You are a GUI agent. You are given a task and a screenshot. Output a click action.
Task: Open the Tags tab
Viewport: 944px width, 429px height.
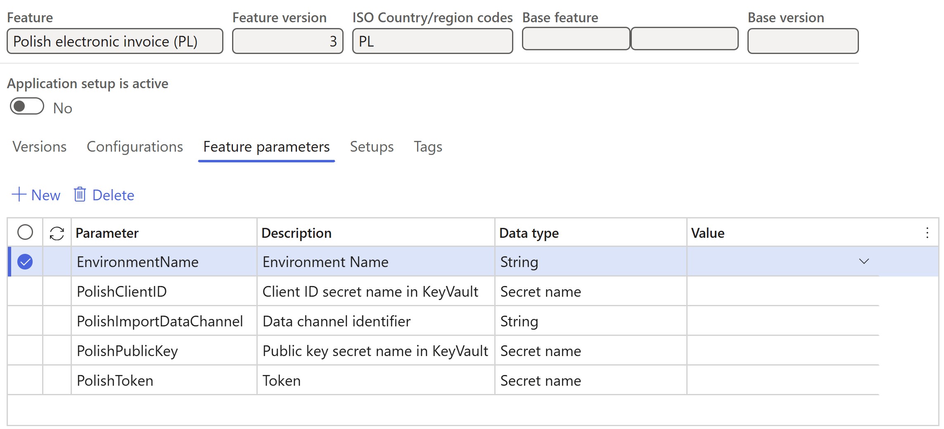(427, 147)
